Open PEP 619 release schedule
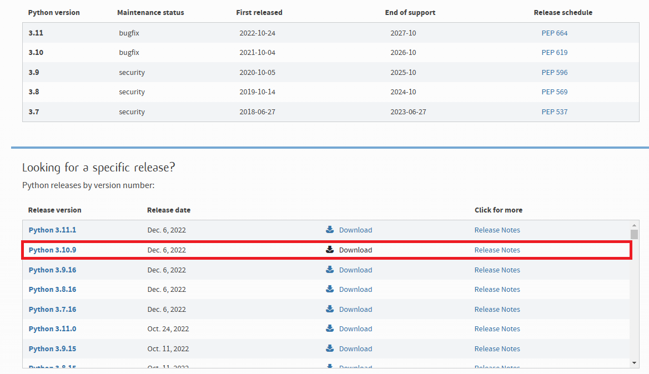This screenshot has width=649, height=374. [554, 53]
